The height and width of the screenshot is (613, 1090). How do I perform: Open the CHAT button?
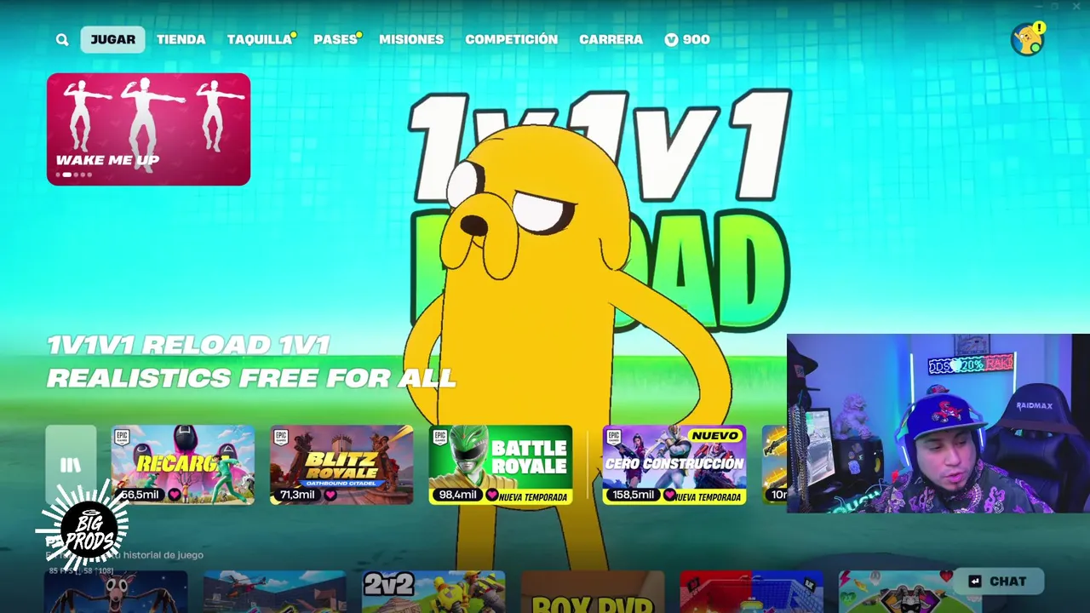tap(999, 581)
